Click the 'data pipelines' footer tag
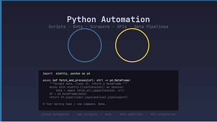 (x=131, y=114)
